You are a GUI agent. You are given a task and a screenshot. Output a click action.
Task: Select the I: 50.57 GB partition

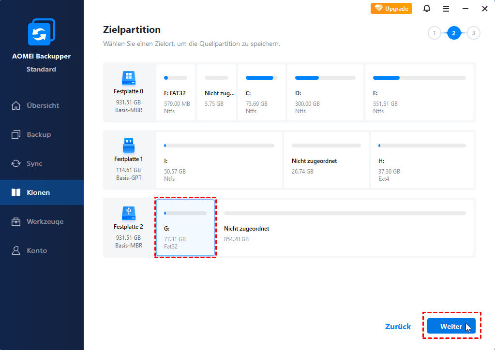[219, 160]
